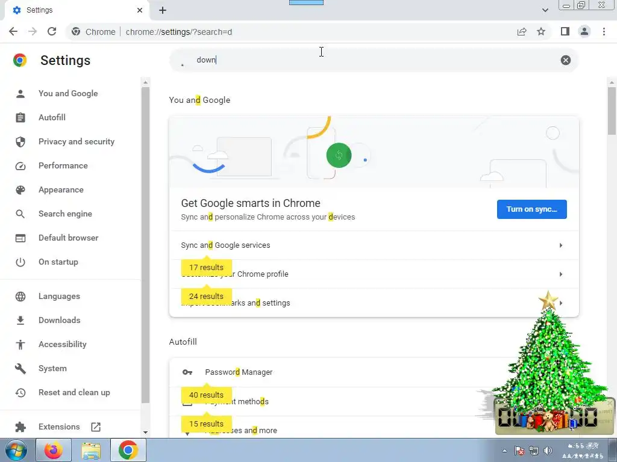
Task: Click the Get Google smarts in Chrome heading
Action: pos(251,203)
